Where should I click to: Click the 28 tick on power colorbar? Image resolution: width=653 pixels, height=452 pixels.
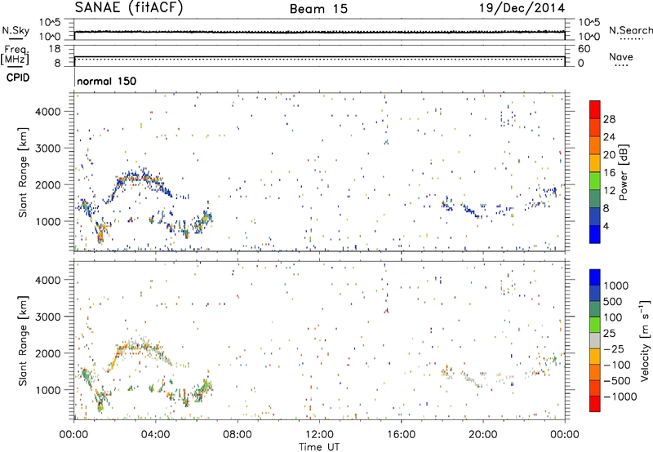pos(609,119)
